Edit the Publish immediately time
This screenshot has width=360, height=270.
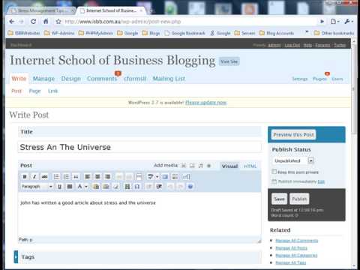click(x=321, y=181)
